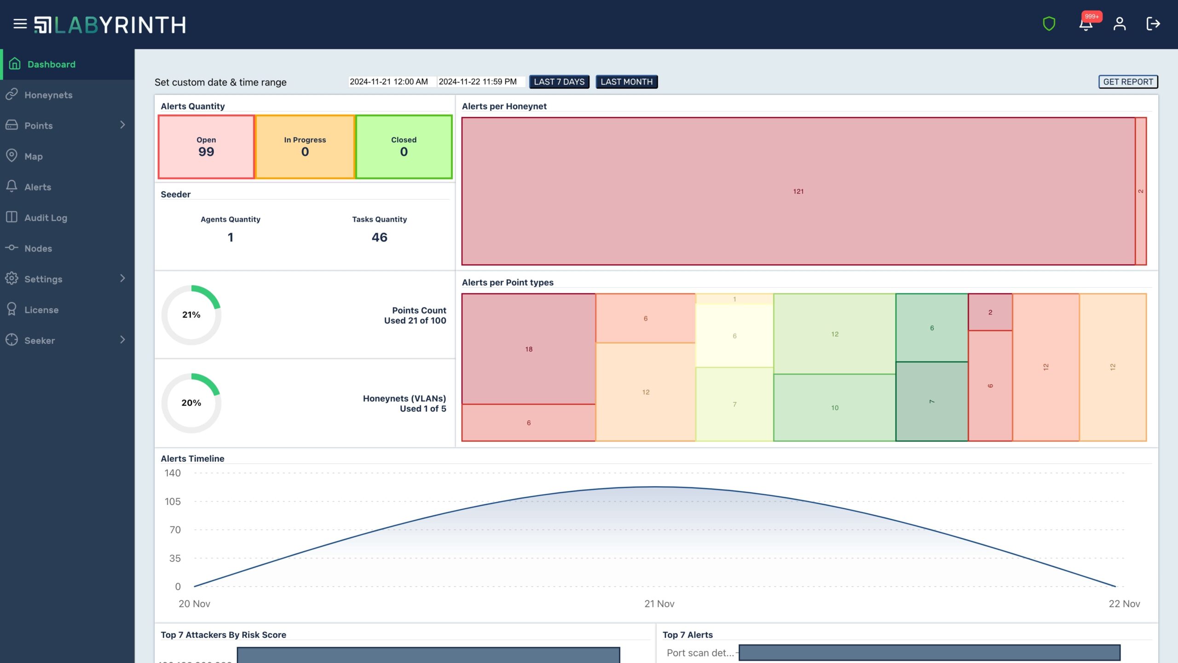Open Audit Log from the sidebar
Screen dimensions: 1178x663
46,218
